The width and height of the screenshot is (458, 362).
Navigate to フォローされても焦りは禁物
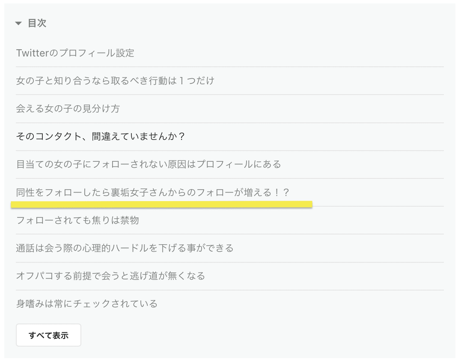coord(77,220)
